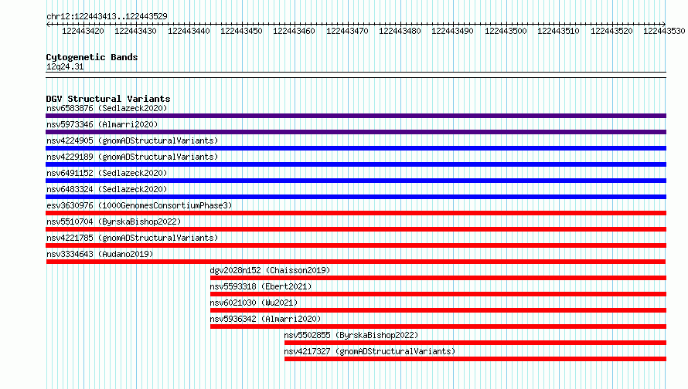Open the nsv6491152 (Sedlazeck2020) label

click(107, 173)
